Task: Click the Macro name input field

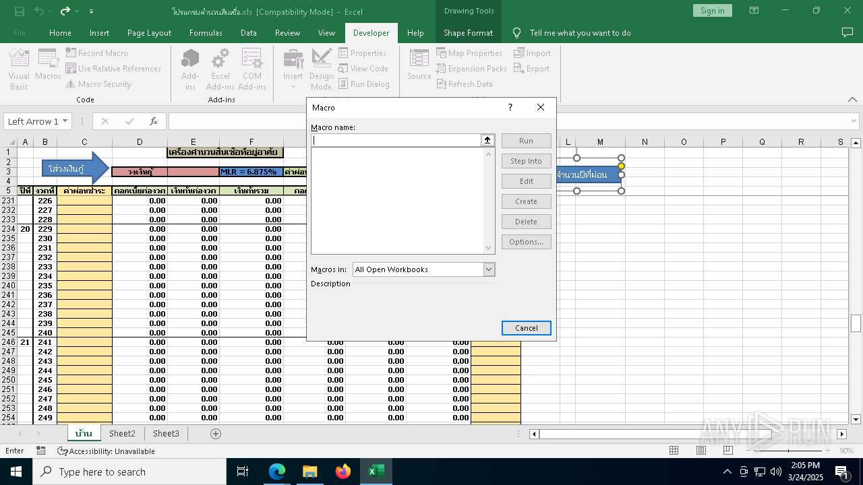Action: click(396, 140)
